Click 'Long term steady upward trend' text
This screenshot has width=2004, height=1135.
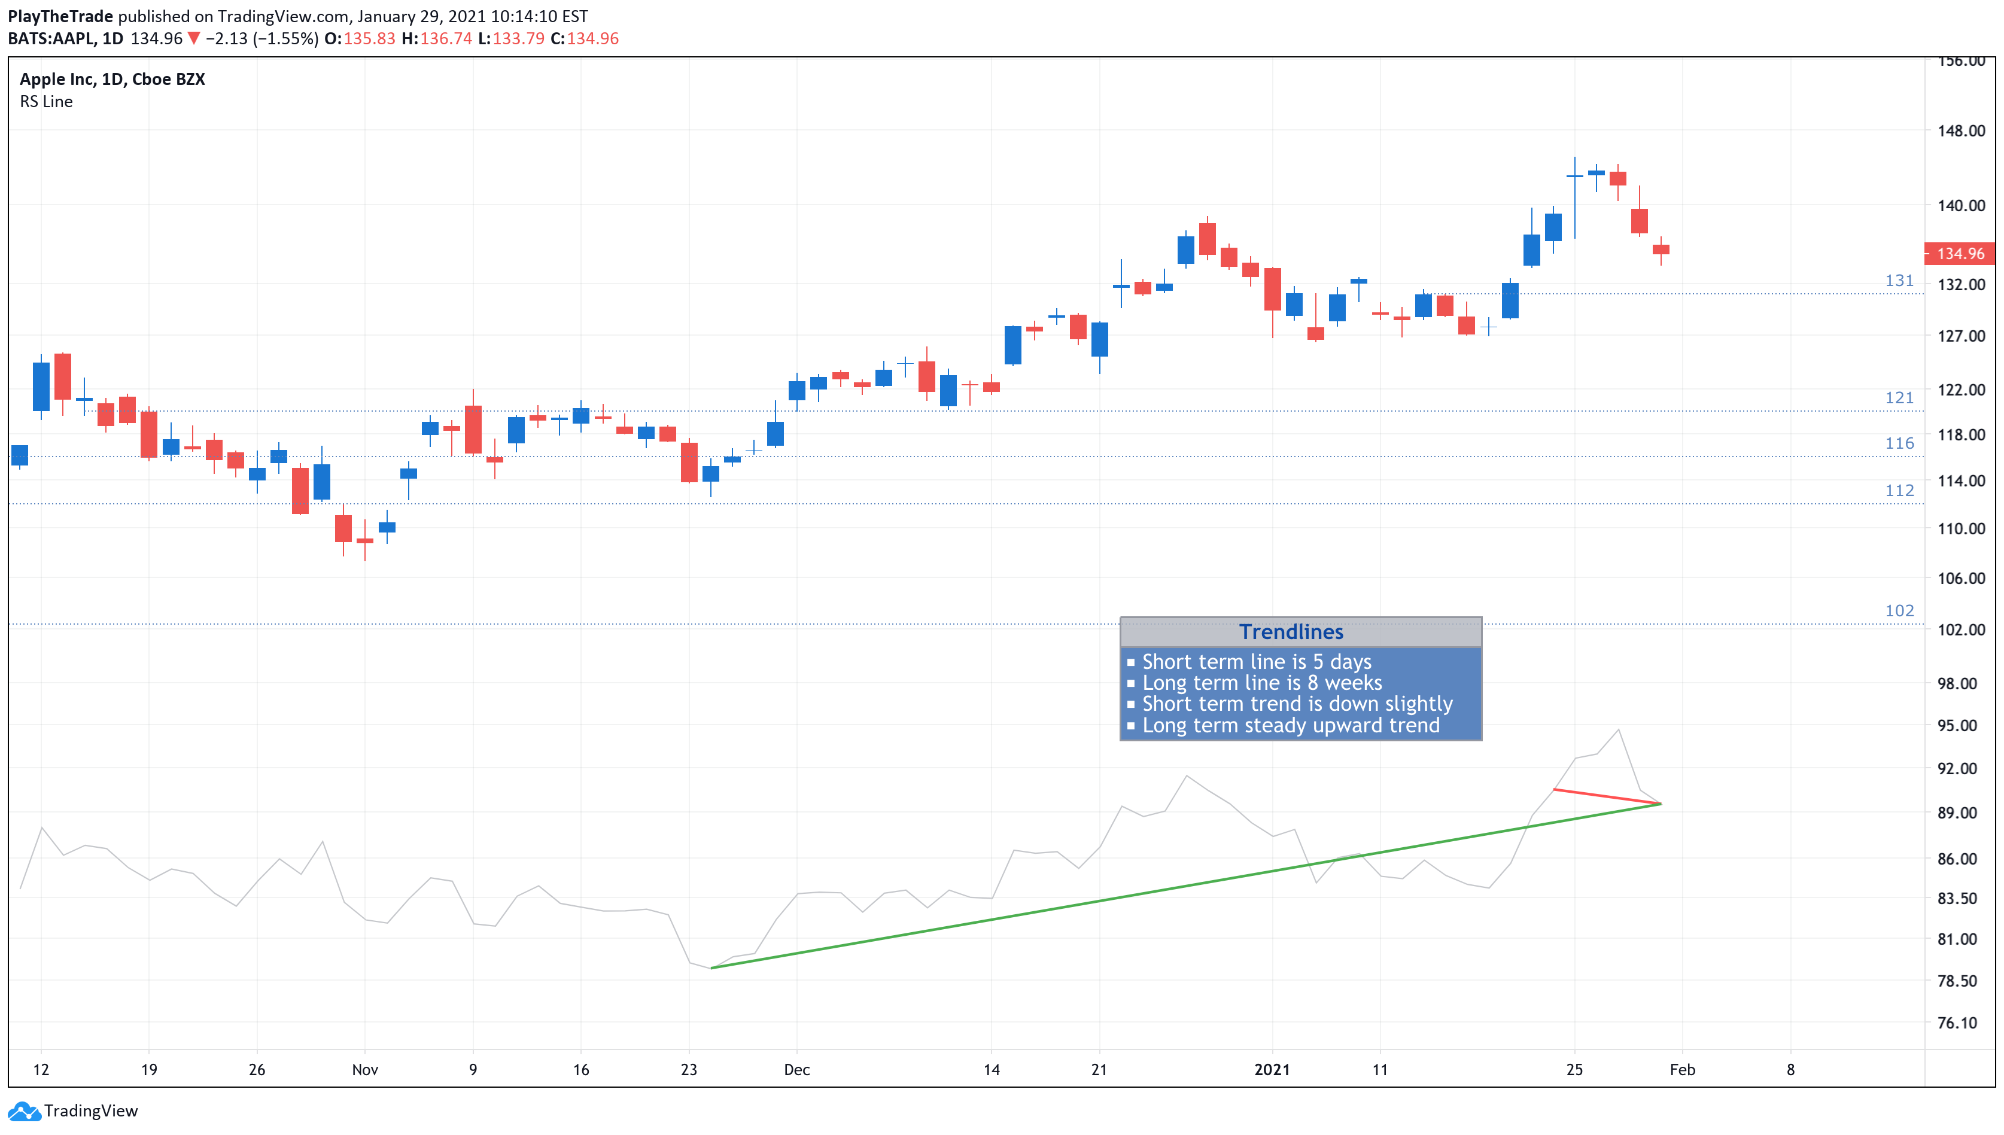coord(1291,726)
